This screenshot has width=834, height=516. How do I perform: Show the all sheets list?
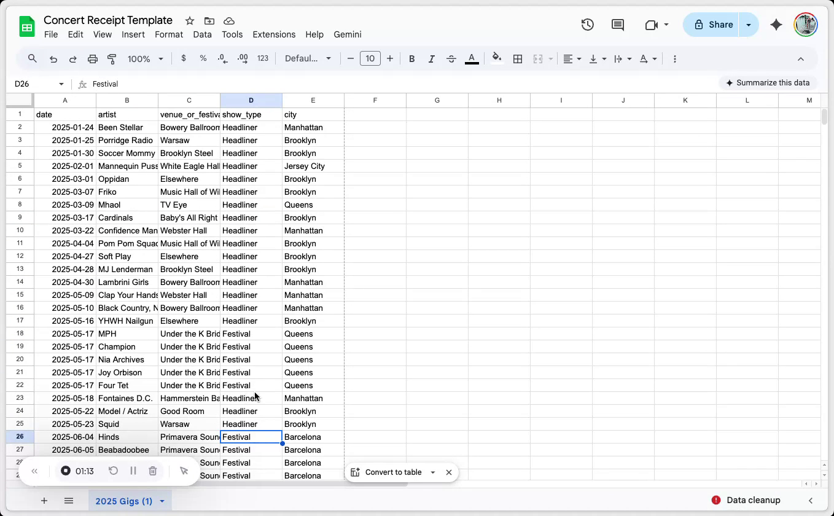[x=69, y=501]
